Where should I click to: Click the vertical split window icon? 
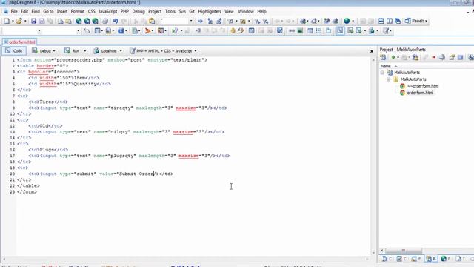click(x=390, y=21)
